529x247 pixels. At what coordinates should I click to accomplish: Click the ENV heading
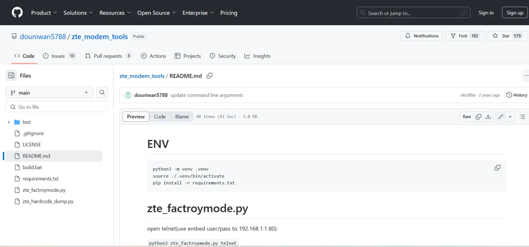[158, 144]
